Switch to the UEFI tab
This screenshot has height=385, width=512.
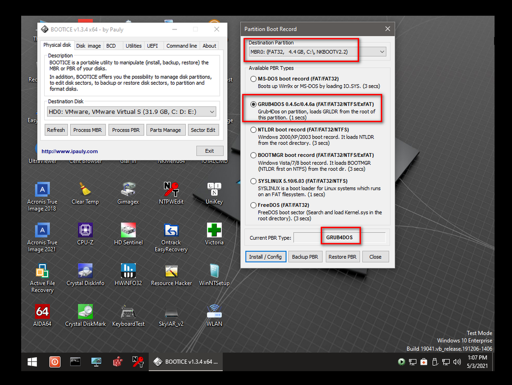click(152, 46)
